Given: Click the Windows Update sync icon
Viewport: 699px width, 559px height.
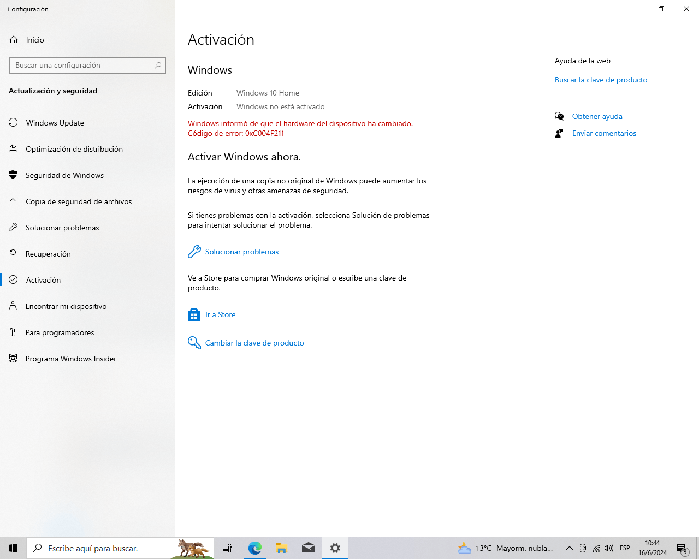Looking at the screenshot, I should [x=14, y=123].
